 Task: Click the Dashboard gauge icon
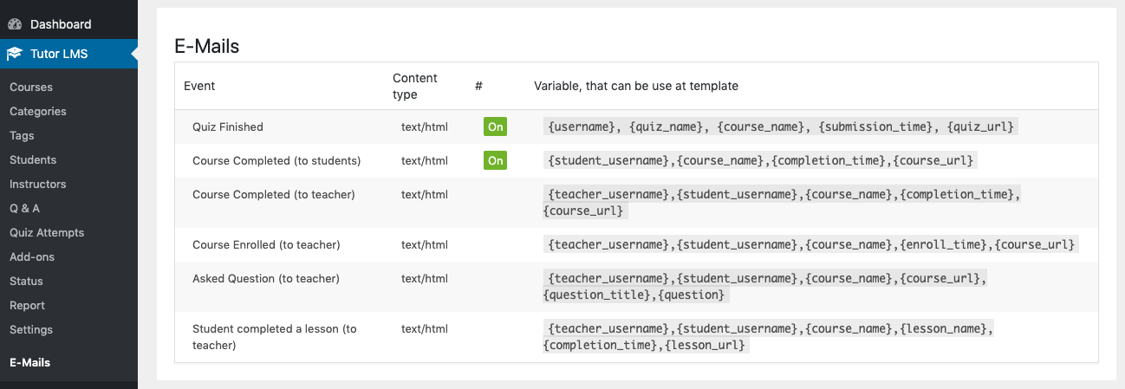click(x=15, y=24)
